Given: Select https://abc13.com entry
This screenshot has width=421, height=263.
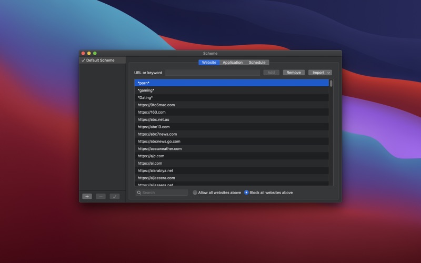Looking at the screenshot, I should (x=232, y=127).
